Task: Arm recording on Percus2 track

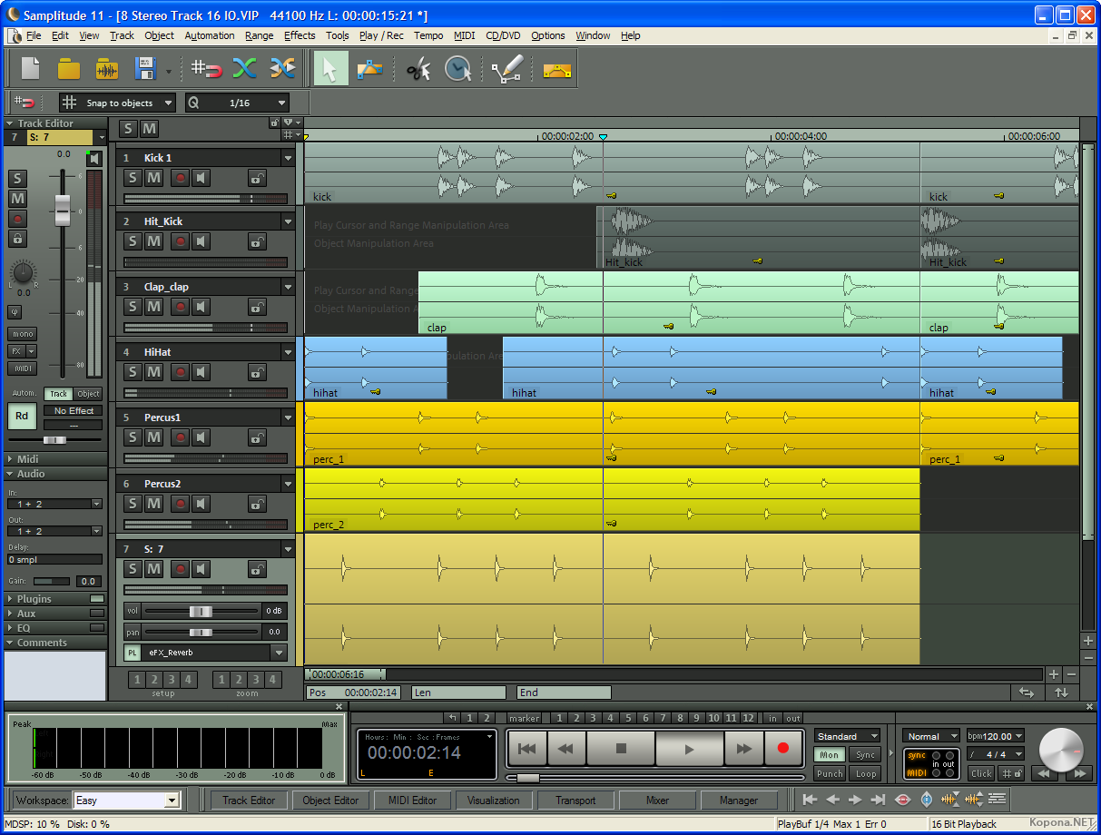Action: click(180, 504)
